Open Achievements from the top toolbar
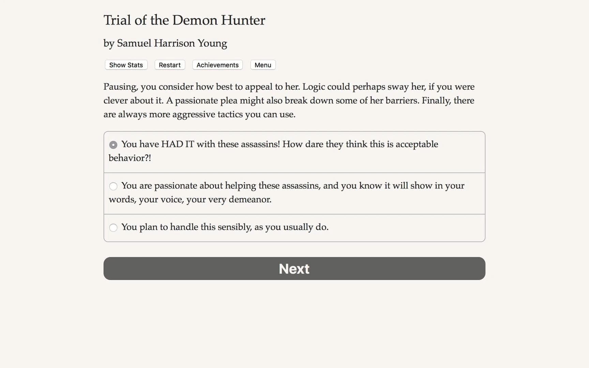The height and width of the screenshot is (368, 589). tap(217, 65)
